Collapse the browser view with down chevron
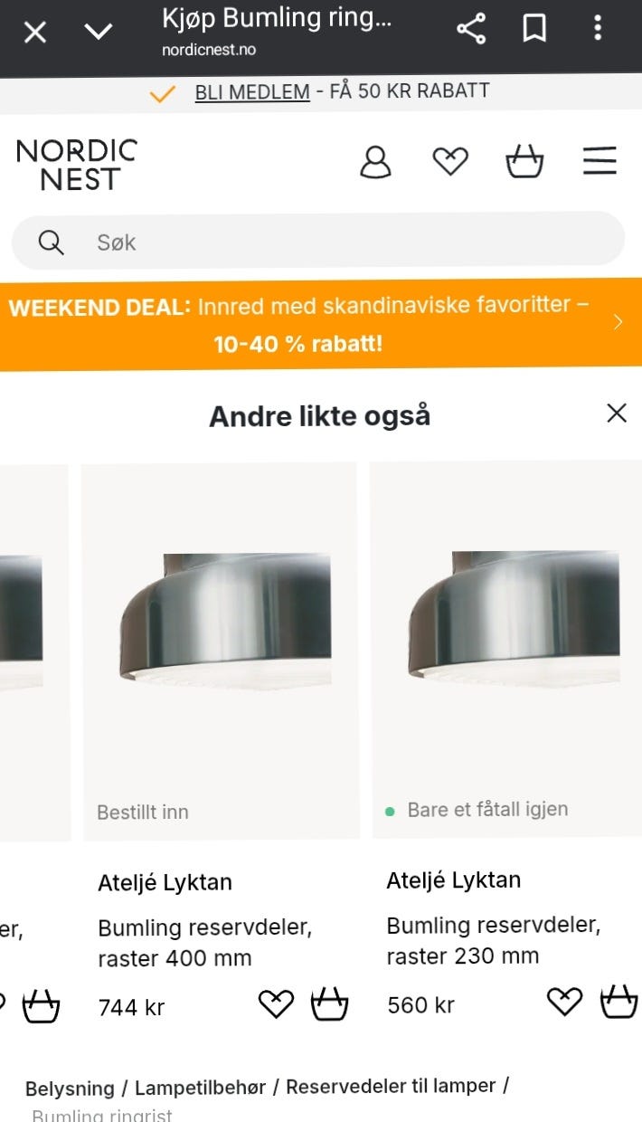The width and height of the screenshot is (642, 1122). click(x=98, y=33)
